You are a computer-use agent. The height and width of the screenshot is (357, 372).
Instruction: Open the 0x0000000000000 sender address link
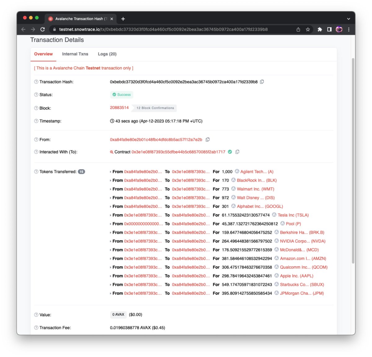coord(144,224)
